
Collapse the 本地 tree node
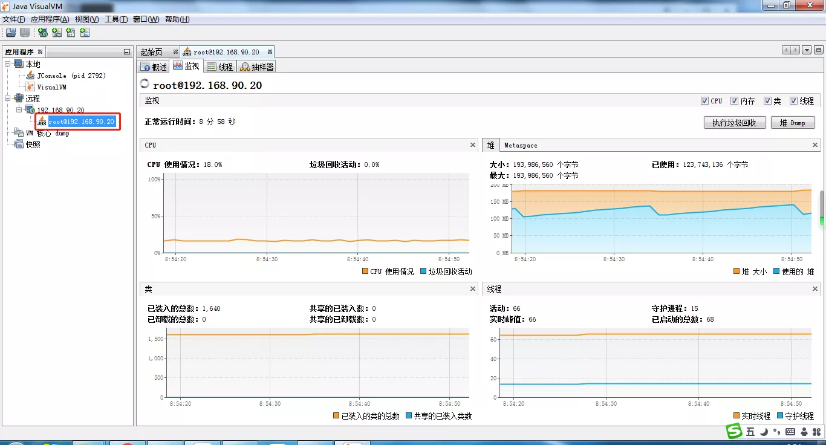pos(8,64)
